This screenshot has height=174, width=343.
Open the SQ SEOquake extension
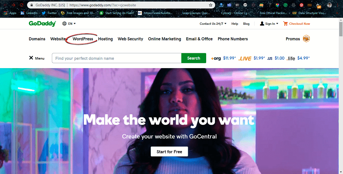click(x=261, y=5)
